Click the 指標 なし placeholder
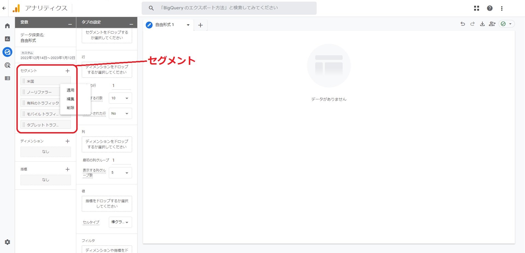 tap(45, 180)
